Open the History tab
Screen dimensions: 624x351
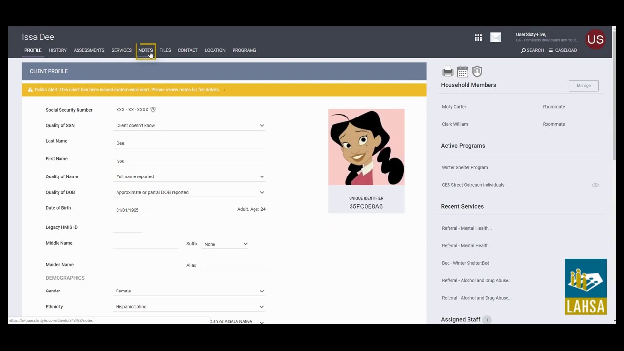tap(58, 50)
